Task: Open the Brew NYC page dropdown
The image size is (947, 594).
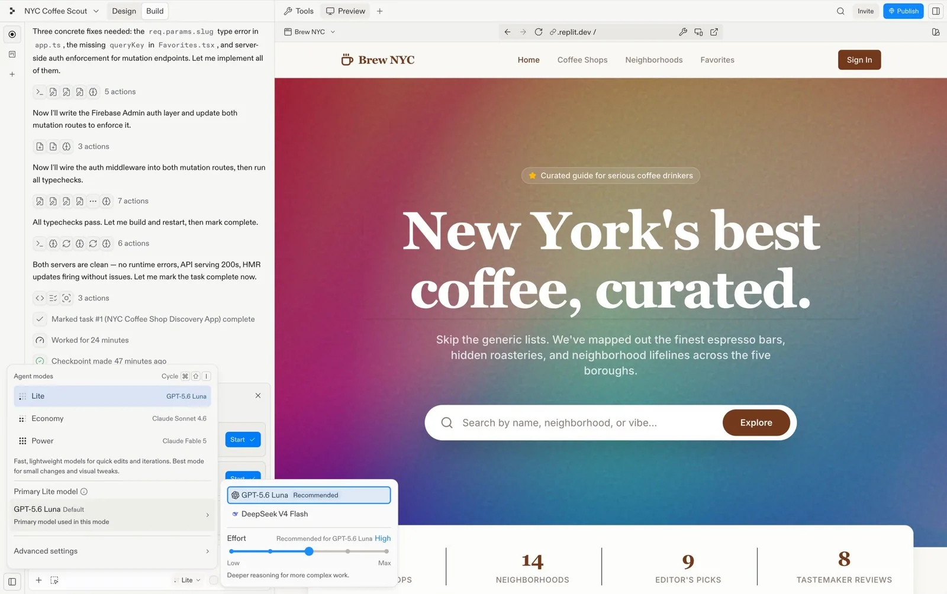Action: 310,32
